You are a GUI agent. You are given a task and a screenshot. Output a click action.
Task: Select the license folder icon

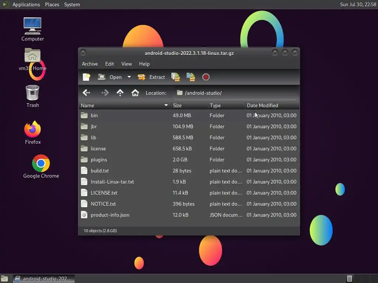(84, 149)
